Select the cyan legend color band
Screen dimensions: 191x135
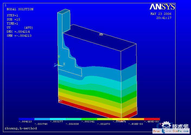tap(58, 119)
